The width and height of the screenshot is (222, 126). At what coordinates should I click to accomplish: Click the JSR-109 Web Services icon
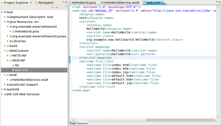click(5, 94)
